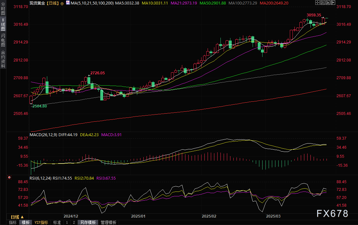Select the 指标 bottom tab
358x225 pixels.
(13, 222)
